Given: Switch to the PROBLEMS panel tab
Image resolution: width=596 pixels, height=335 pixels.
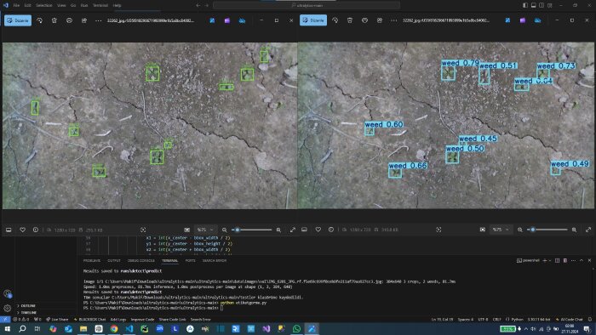Looking at the screenshot, I should [x=92, y=261].
